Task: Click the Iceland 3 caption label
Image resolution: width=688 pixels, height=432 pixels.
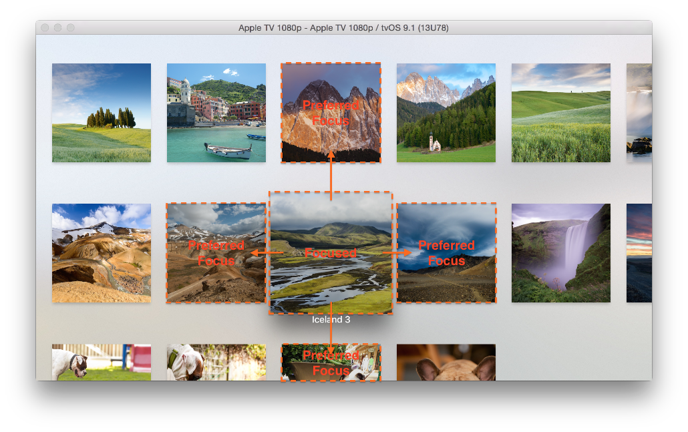Action: pyautogui.click(x=331, y=320)
